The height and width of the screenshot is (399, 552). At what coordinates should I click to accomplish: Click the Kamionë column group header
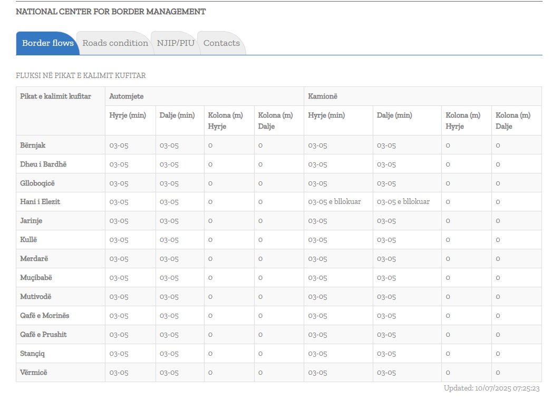click(x=323, y=96)
